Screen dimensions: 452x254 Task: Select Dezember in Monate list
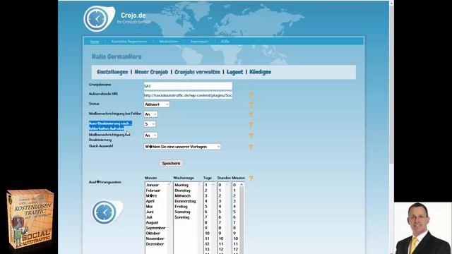tap(155, 244)
